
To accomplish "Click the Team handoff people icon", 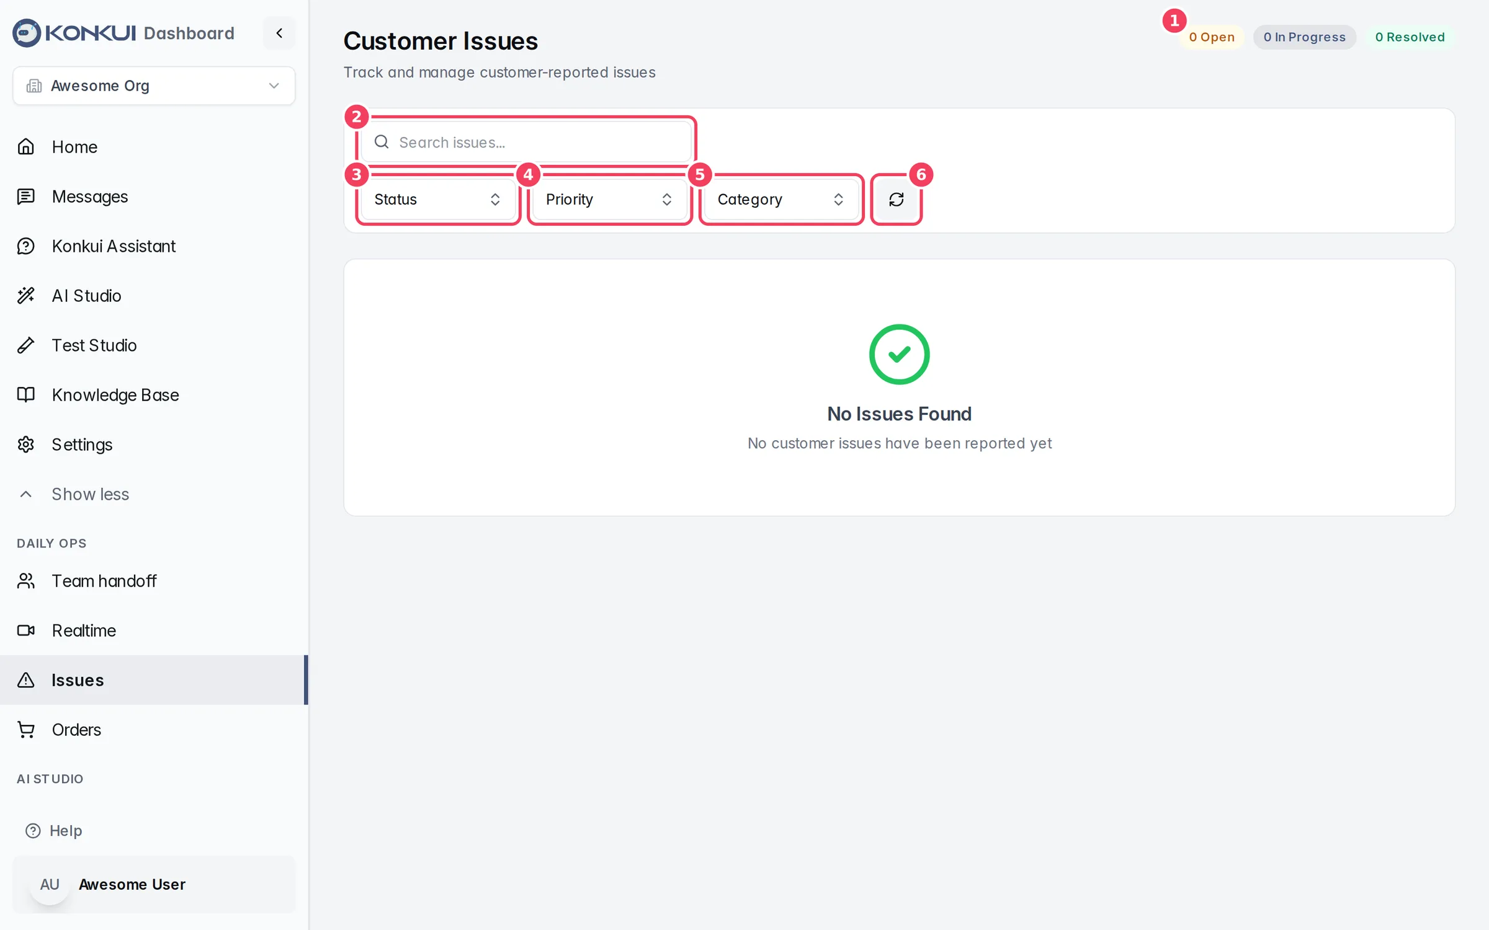I will click(26, 581).
